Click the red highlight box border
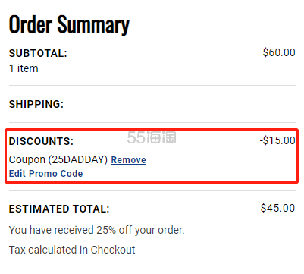This screenshot has height=274, width=304. click(152, 130)
